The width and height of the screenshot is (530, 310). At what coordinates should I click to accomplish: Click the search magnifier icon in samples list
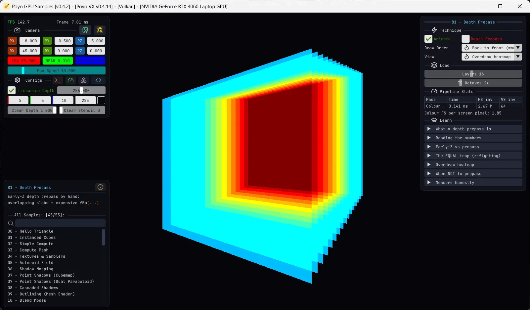11,223
